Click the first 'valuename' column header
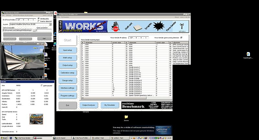 pyautogui.click(x=98, y=43)
